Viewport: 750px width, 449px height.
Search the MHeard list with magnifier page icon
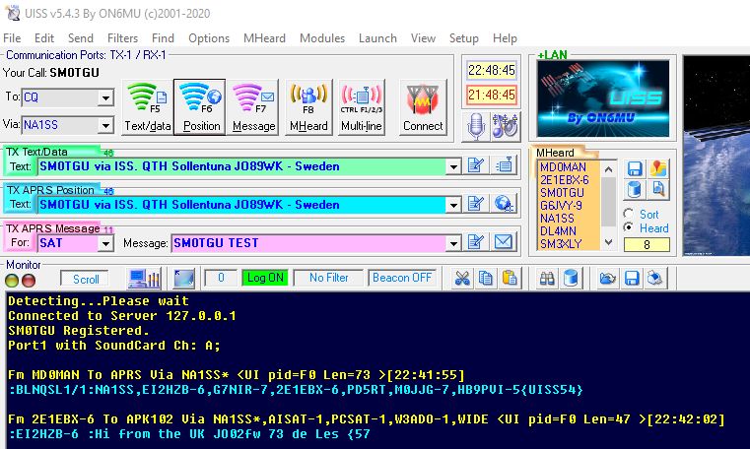tap(658, 190)
